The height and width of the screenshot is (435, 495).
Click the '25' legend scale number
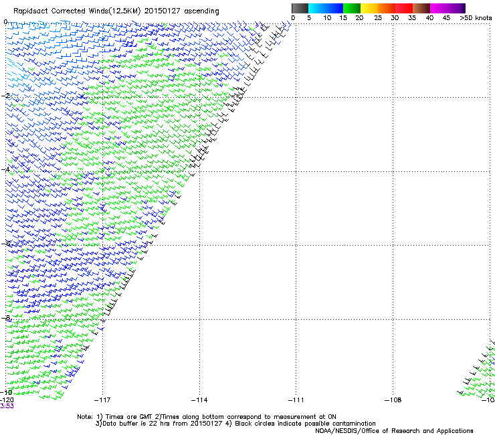(378, 18)
